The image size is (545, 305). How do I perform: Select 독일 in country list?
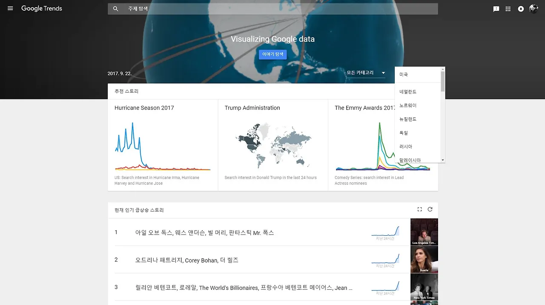[x=418, y=133]
